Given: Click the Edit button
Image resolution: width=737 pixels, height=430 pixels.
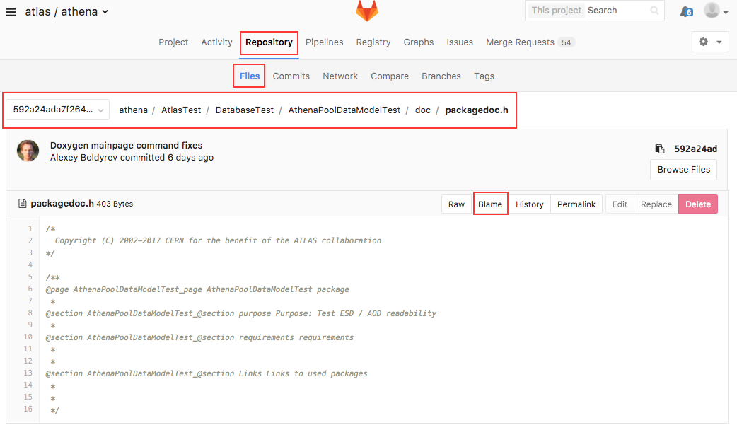Looking at the screenshot, I should coord(620,204).
